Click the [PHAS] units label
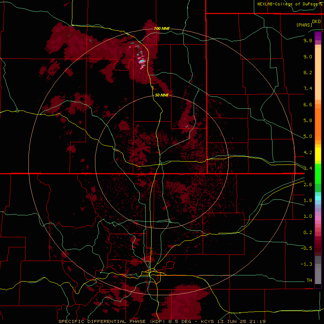 click(x=304, y=25)
